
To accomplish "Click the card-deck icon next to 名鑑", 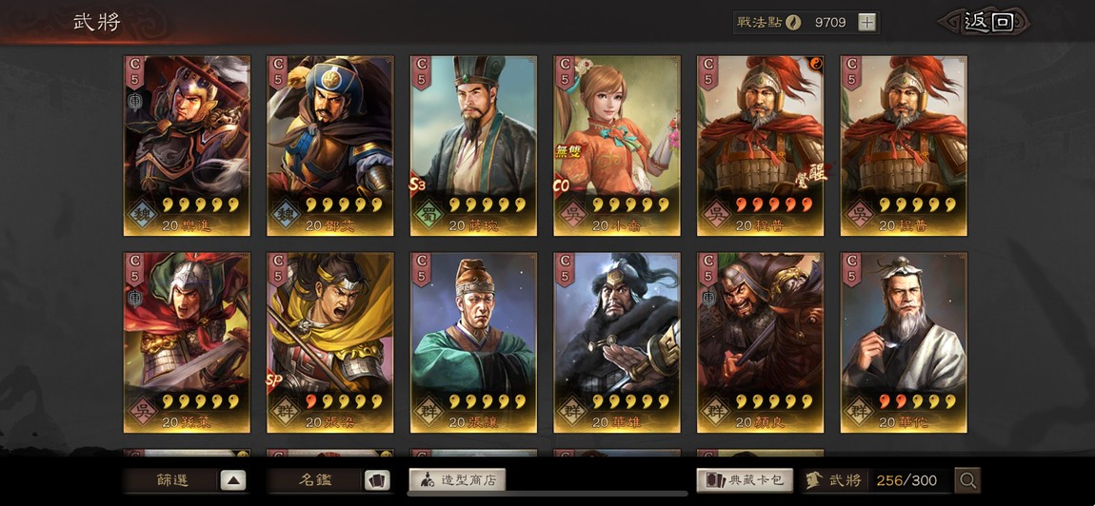I will pos(377,480).
